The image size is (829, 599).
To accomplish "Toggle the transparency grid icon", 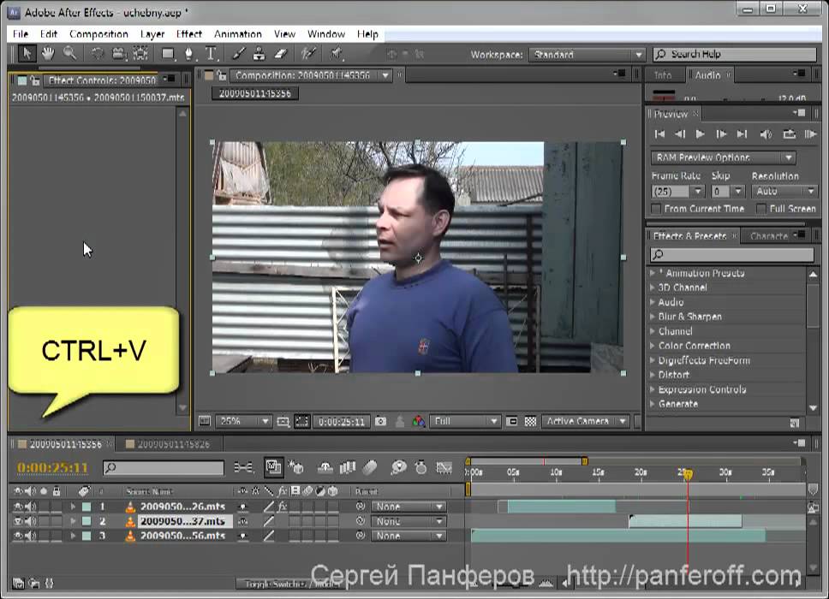I will point(530,422).
